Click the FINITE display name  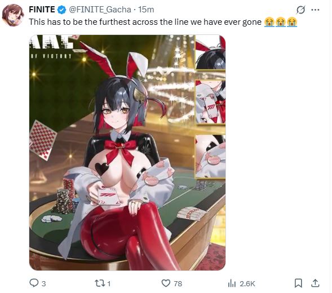42,10
